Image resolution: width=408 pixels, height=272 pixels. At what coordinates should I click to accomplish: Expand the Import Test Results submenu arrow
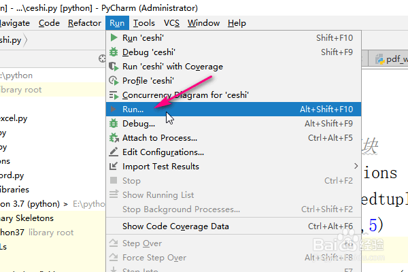(x=356, y=166)
